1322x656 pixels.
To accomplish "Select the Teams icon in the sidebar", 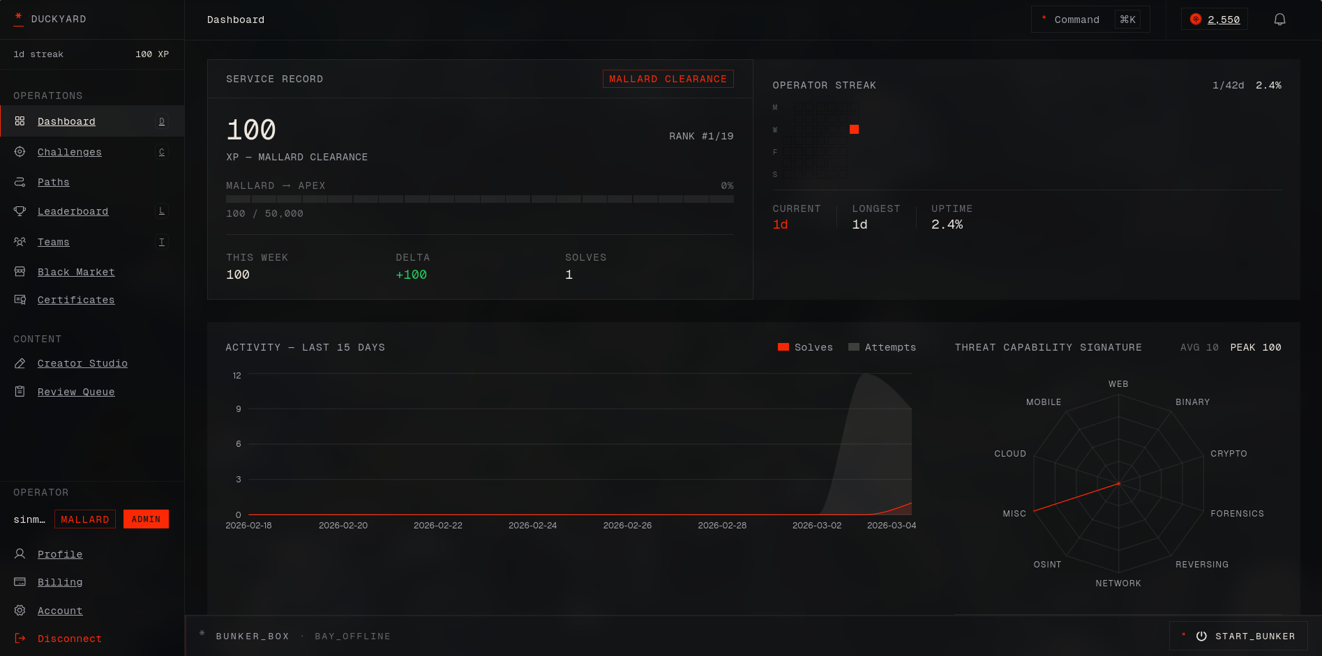I will pyautogui.click(x=20, y=242).
